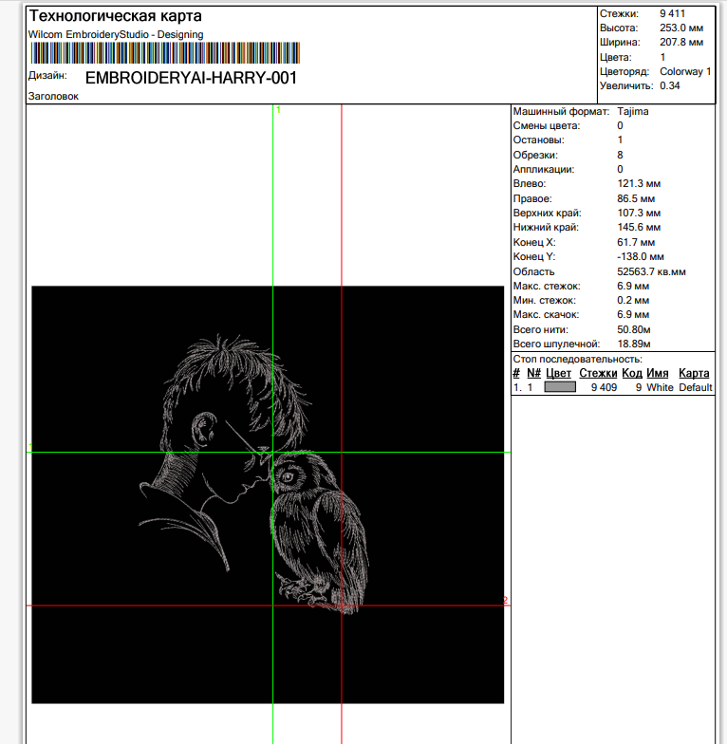Screen dimensions: 727x744
Task: Click the 'Стежки' column header
Action: tap(598, 374)
